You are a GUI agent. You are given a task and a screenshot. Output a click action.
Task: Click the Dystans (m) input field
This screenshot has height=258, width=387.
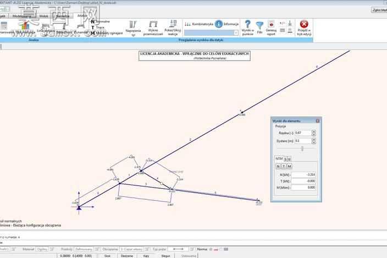tap(303, 141)
